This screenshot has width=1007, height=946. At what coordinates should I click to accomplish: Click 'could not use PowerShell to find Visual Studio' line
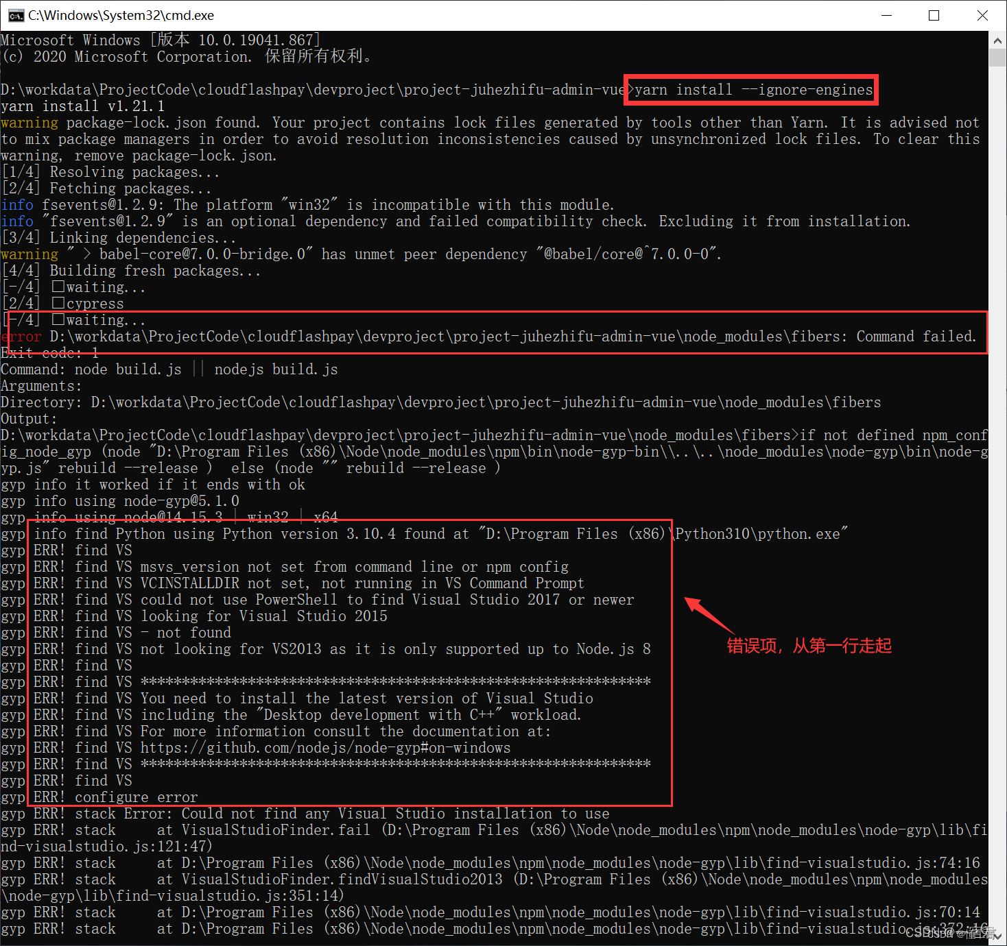[317, 600]
